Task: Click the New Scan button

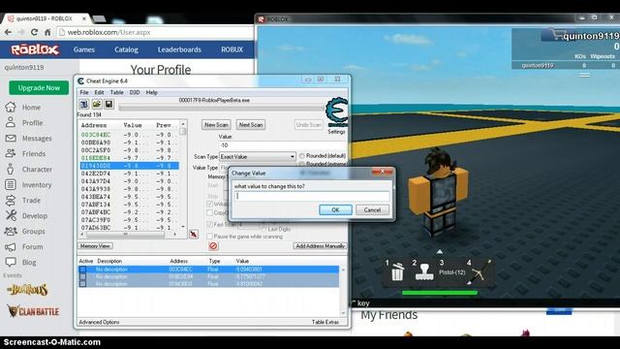Action: click(216, 125)
